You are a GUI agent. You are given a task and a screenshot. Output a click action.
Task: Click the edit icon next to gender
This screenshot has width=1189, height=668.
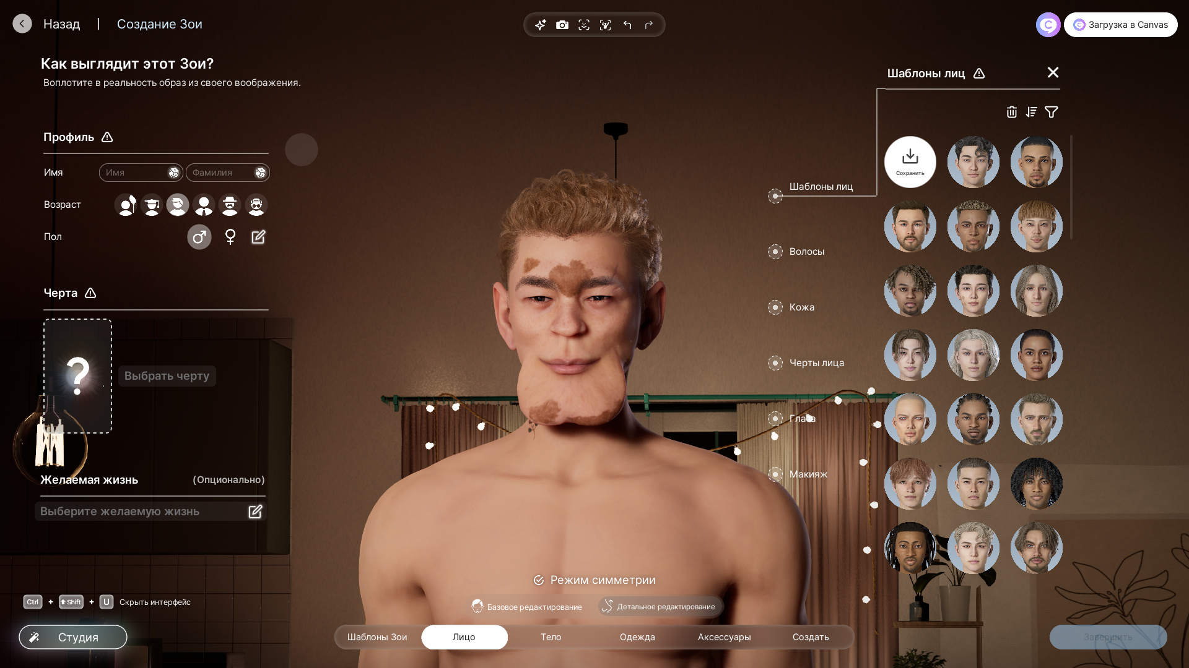[258, 237]
